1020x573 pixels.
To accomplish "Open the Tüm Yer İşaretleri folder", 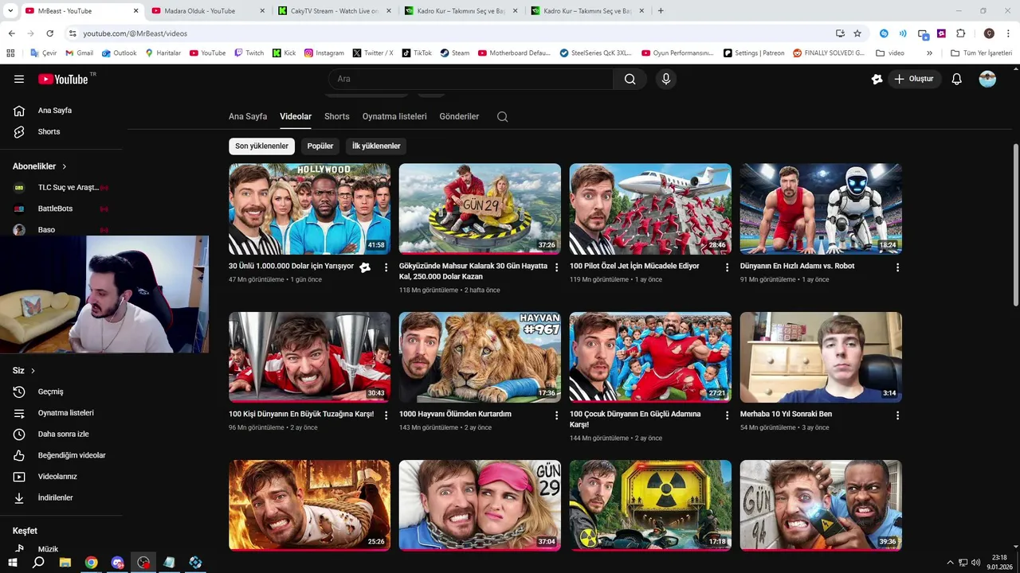I will (981, 53).
